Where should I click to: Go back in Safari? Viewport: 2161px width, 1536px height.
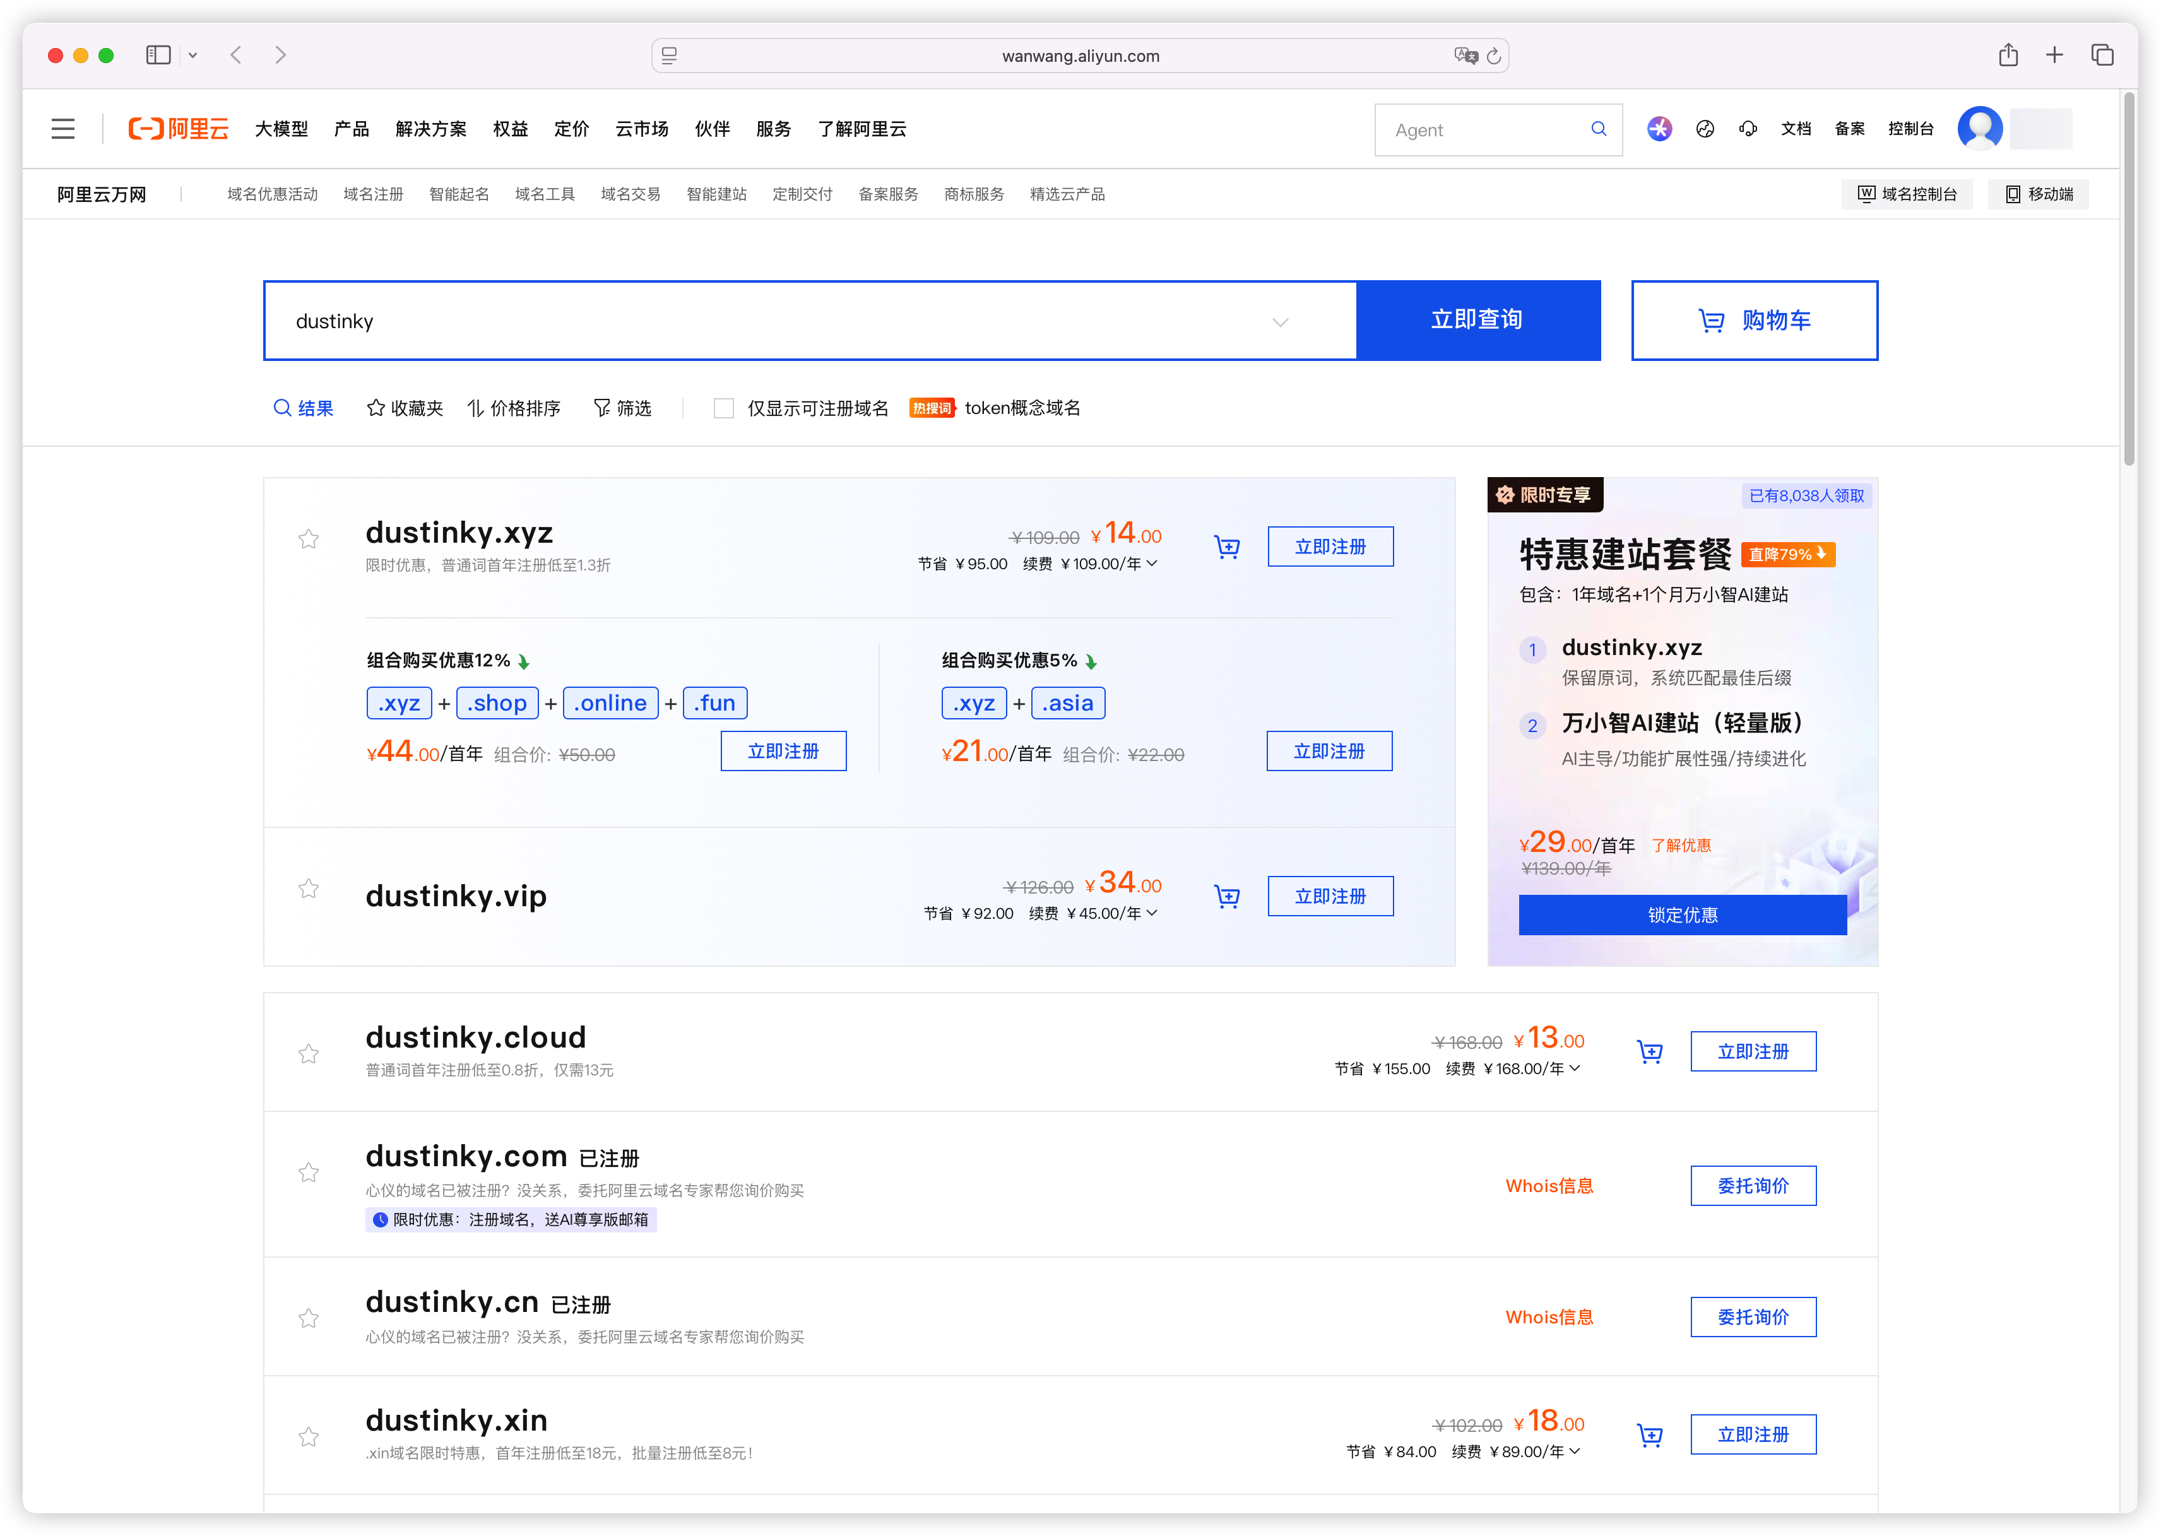point(237,55)
